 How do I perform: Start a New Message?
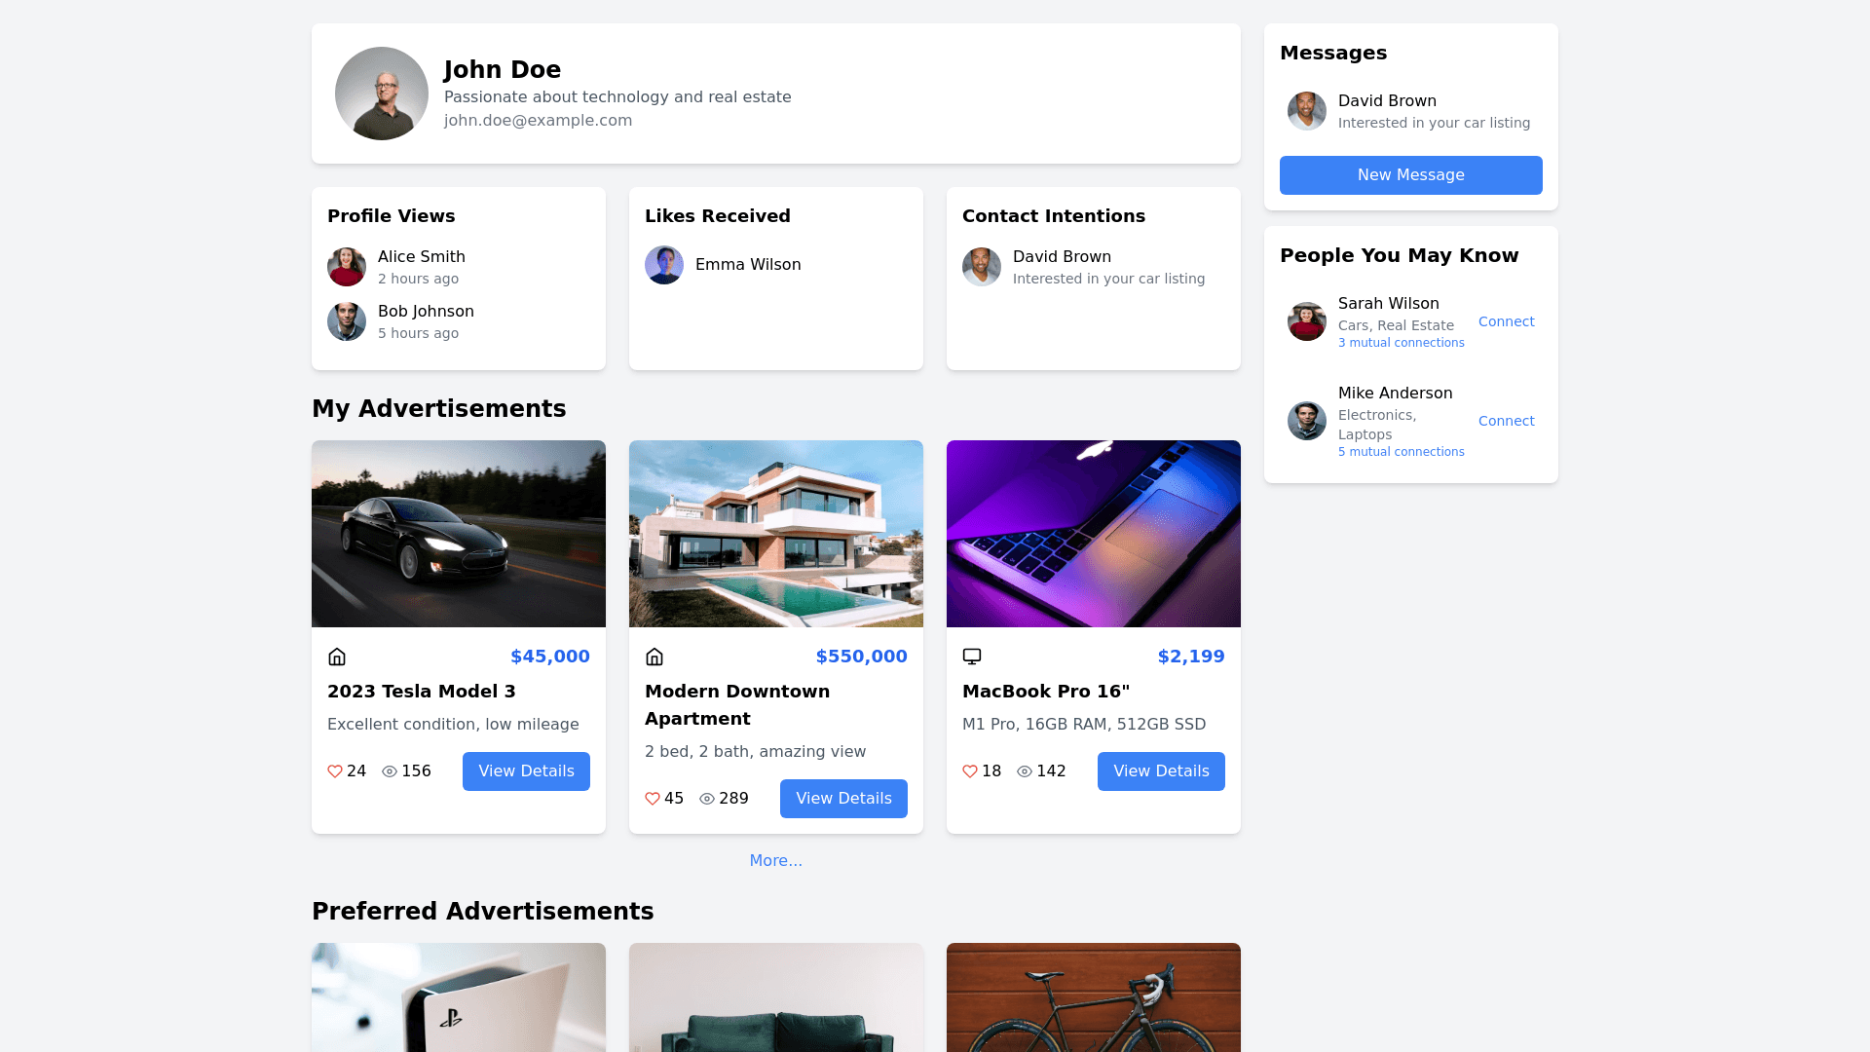(1411, 175)
